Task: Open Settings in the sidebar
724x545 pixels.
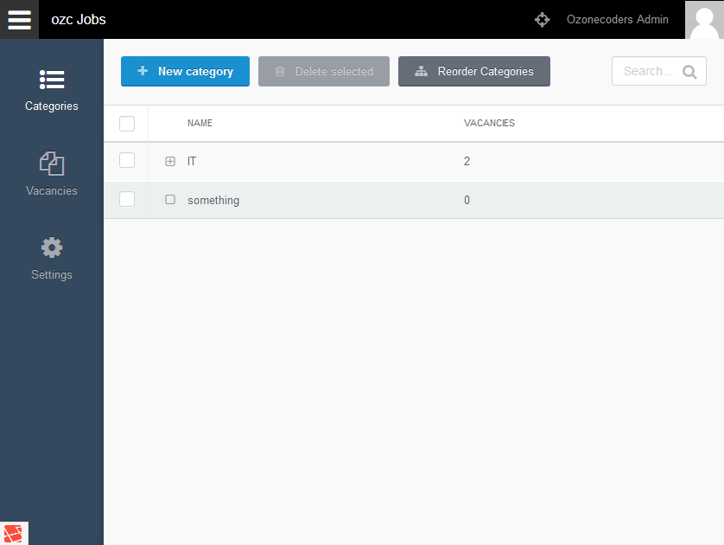Action: pos(52,259)
